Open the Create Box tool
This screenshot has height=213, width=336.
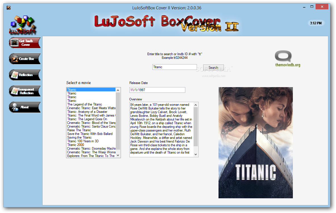point(25,59)
